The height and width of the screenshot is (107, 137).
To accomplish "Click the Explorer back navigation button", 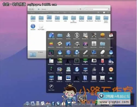I will click(x=30, y=9).
